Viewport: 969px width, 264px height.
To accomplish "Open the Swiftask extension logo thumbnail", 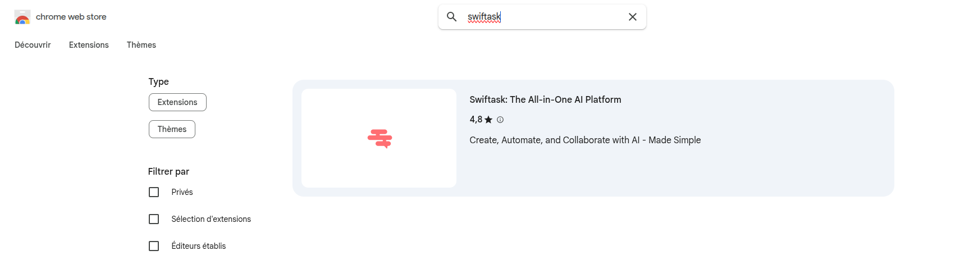I will click(x=379, y=138).
